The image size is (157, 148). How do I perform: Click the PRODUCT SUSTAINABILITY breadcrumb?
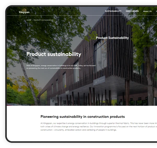pos(44,20)
